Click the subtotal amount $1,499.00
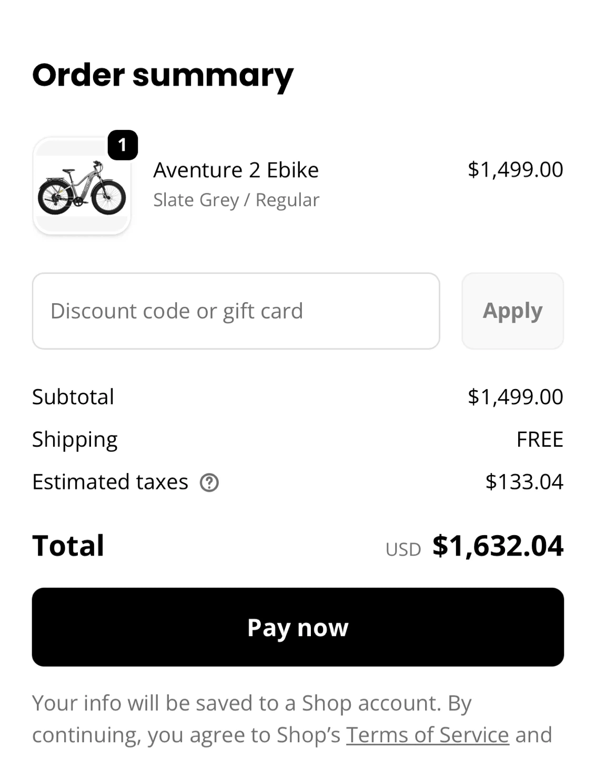This screenshot has height=757, width=596. [x=515, y=397]
